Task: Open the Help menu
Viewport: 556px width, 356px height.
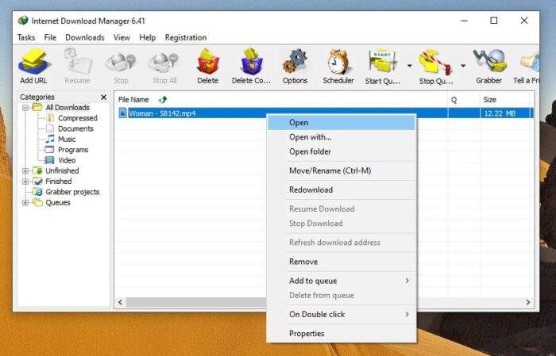Action: pyautogui.click(x=147, y=37)
